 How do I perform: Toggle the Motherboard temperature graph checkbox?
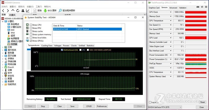tap(62, 50)
